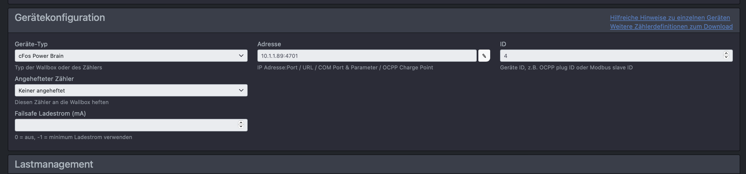Screen dimensions: 746x174
Task: Decrease the ID value with the down arrow
Action: (726, 57)
